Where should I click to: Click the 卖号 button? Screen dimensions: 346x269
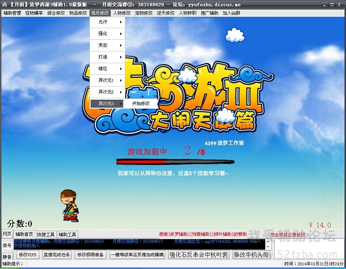7,245
